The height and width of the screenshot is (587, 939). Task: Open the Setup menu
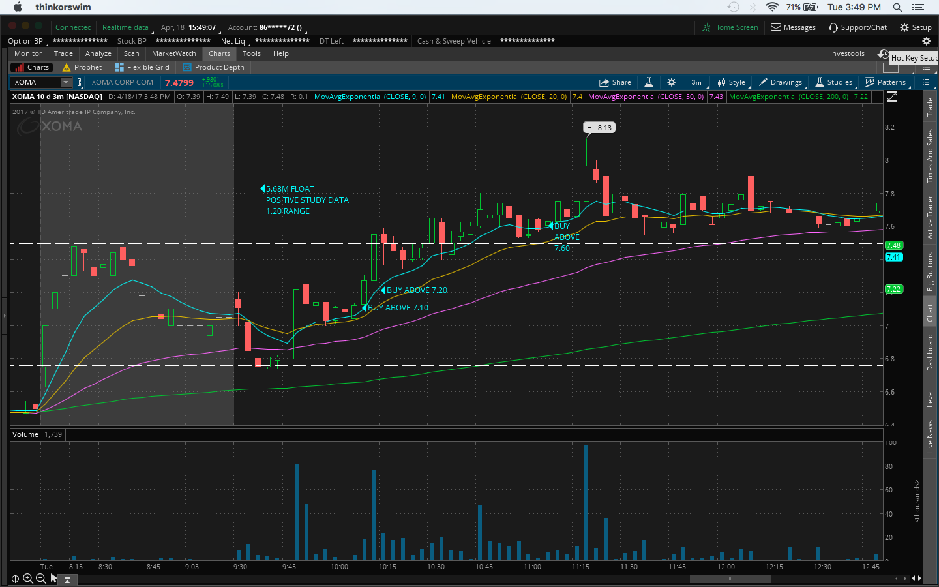pyautogui.click(x=916, y=27)
